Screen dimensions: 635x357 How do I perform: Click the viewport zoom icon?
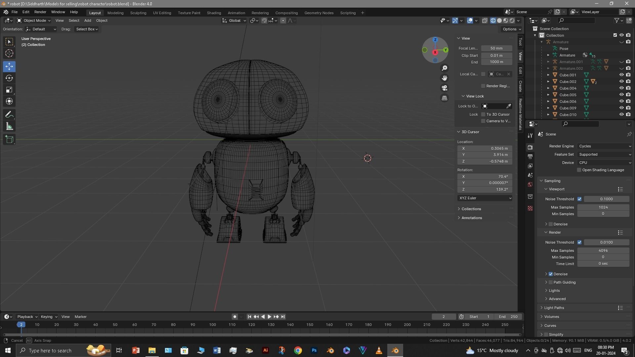[444, 68]
